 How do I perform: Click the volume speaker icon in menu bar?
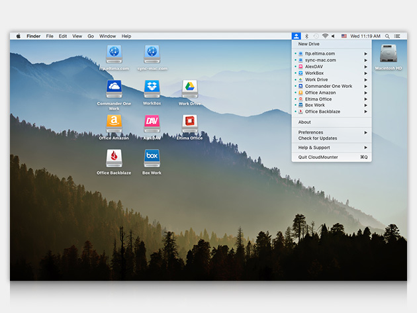(x=333, y=36)
